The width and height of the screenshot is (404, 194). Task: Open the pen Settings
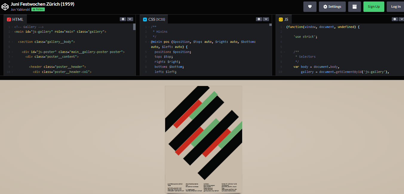pos(332,7)
